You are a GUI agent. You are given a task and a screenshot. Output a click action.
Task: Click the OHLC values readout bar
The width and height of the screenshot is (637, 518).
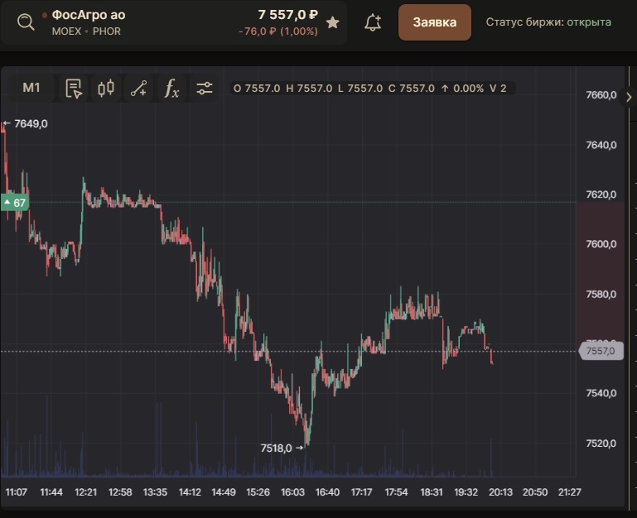373,88
